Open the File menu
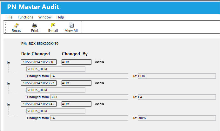Viewport: 220px width, 131px height. pos(10,17)
